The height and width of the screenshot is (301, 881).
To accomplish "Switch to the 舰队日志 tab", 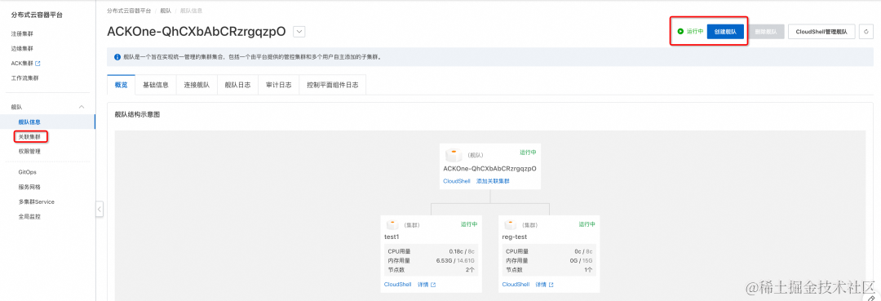I will coord(237,86).
